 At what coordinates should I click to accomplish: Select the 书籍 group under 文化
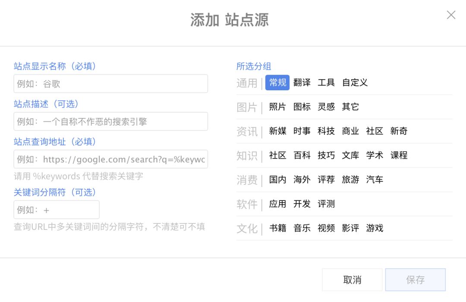[277, 228]
